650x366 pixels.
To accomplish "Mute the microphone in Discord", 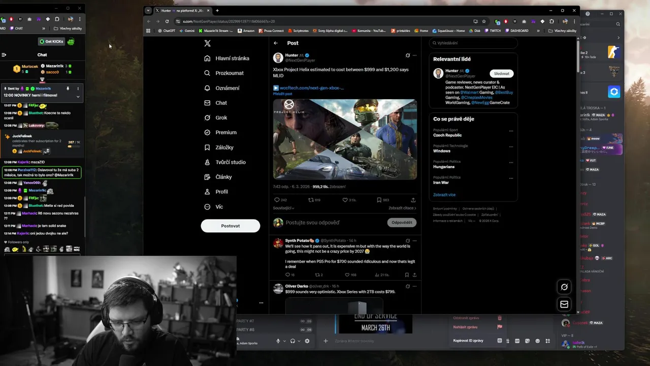I will tap(278, 341).
